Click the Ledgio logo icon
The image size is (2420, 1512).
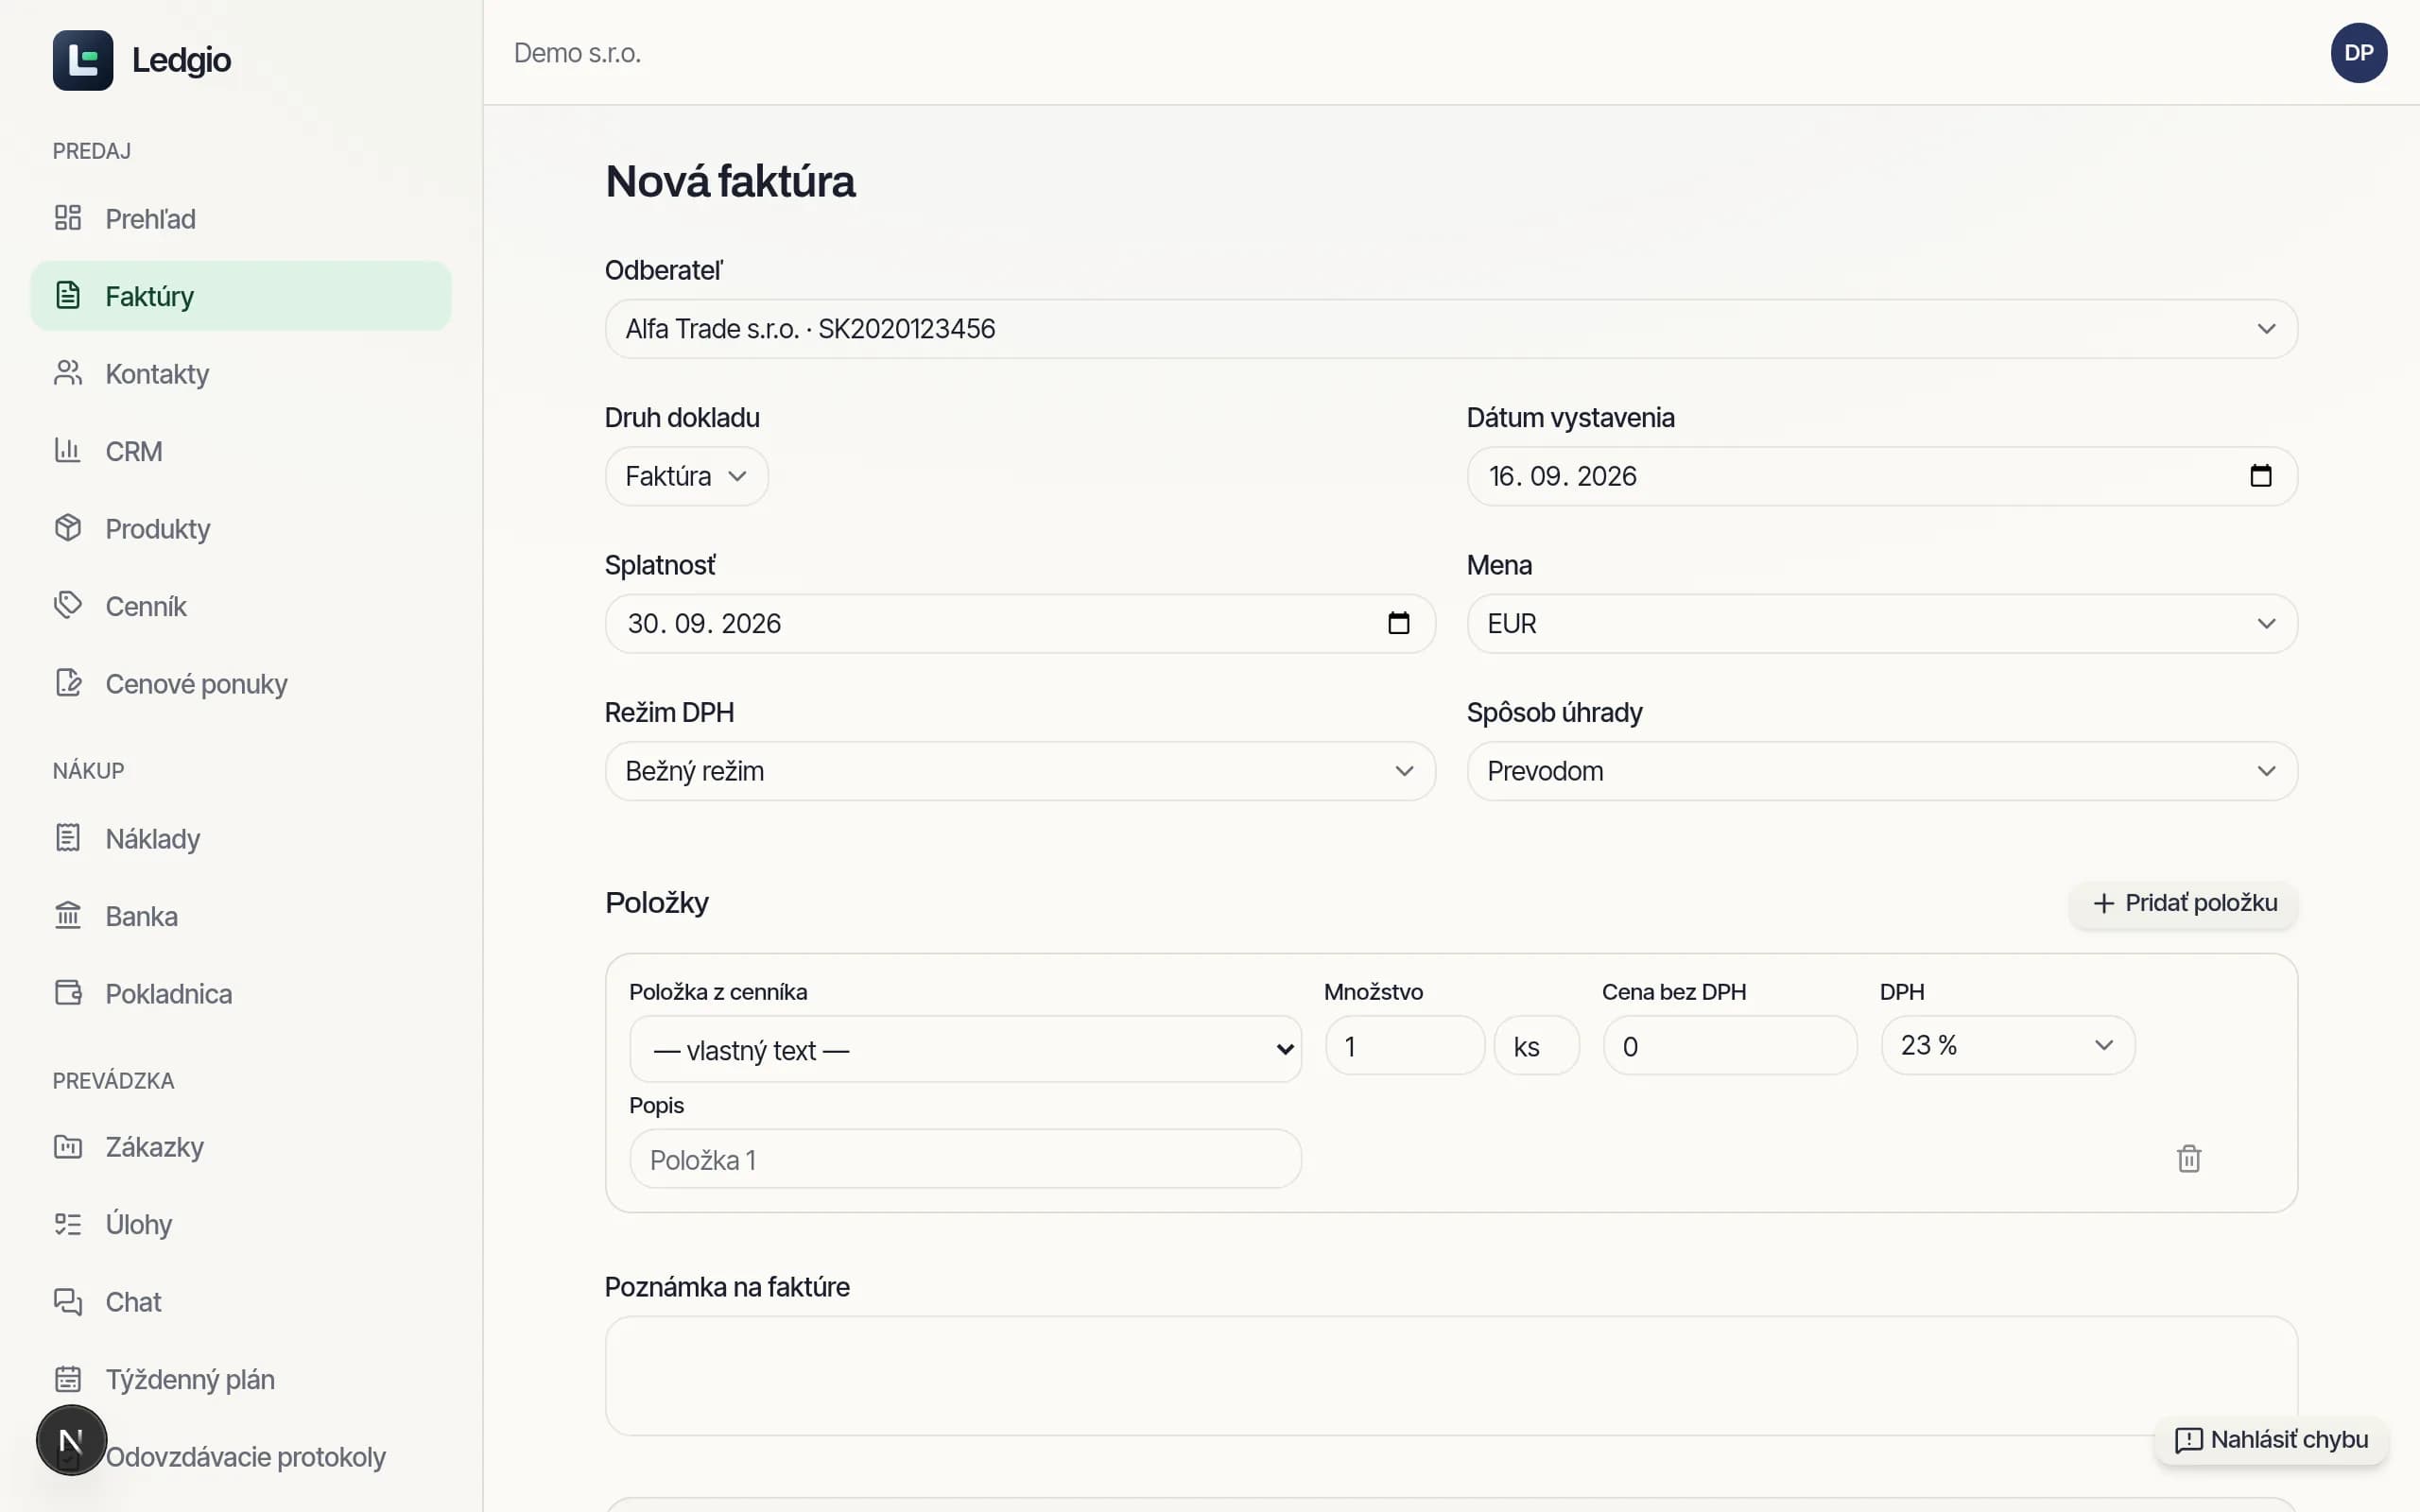pos(83,60)
